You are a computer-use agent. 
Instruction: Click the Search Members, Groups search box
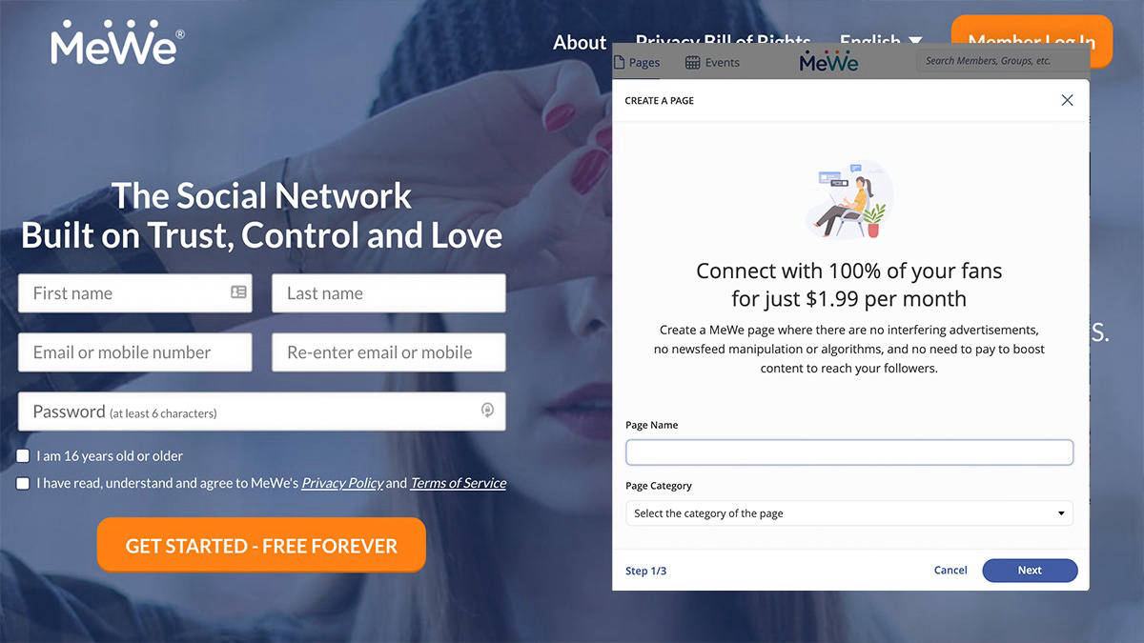click(1003, 61)
